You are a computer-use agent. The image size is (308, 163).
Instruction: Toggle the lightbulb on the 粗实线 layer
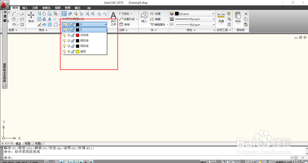[64, 40]
